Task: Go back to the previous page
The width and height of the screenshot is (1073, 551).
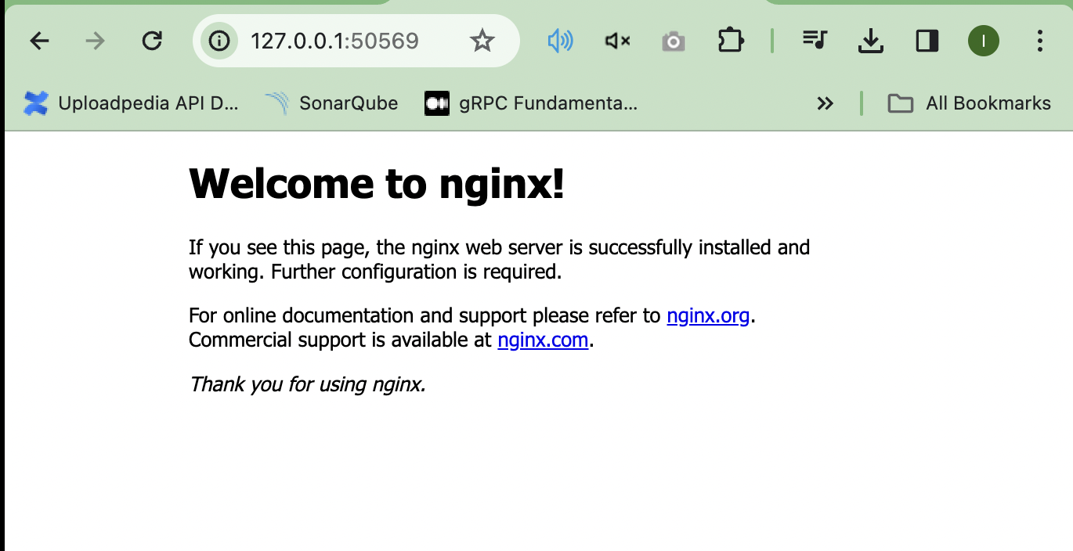Action: (39, 41)
